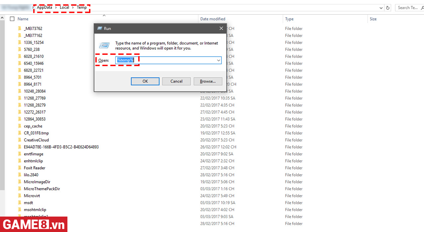Cancel the Run dialog
Image resolution: width=424 pixels, height=232 pixels.
176,81
